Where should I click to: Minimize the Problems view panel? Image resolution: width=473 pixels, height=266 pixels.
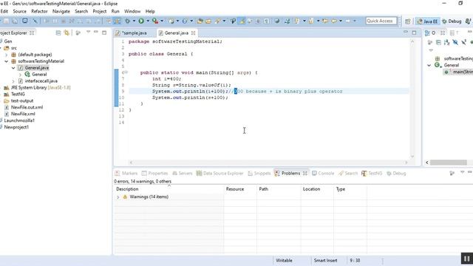[x=470, y=172]
